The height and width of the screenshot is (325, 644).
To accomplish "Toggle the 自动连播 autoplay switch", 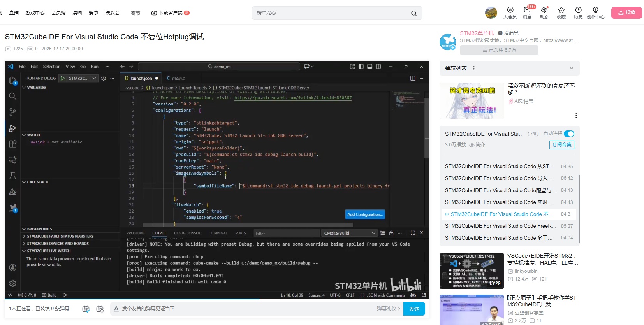I will [569, 134].
